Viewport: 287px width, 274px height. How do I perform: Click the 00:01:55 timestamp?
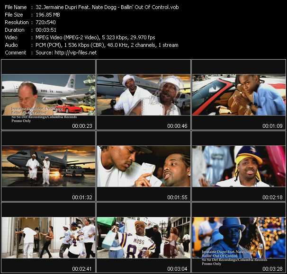(177, 197)
